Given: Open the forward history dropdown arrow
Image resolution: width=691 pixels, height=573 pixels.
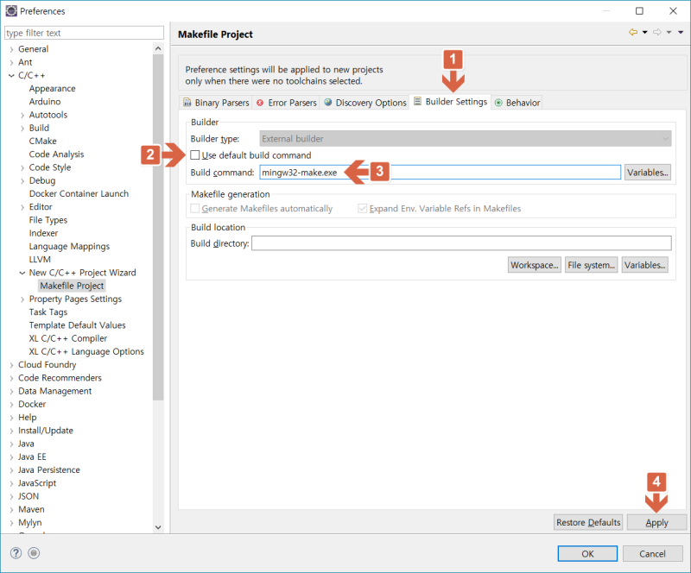Looking at the screenshot, I should click(x=669, y=32).
